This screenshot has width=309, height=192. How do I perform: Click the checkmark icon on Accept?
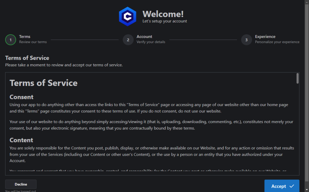point(292,186)
